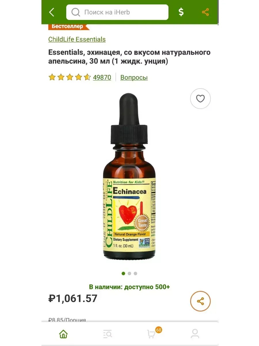This screenshot has width=259, height=346.
Task: Add product to wishlist heart icon
Action: [201, 99]
